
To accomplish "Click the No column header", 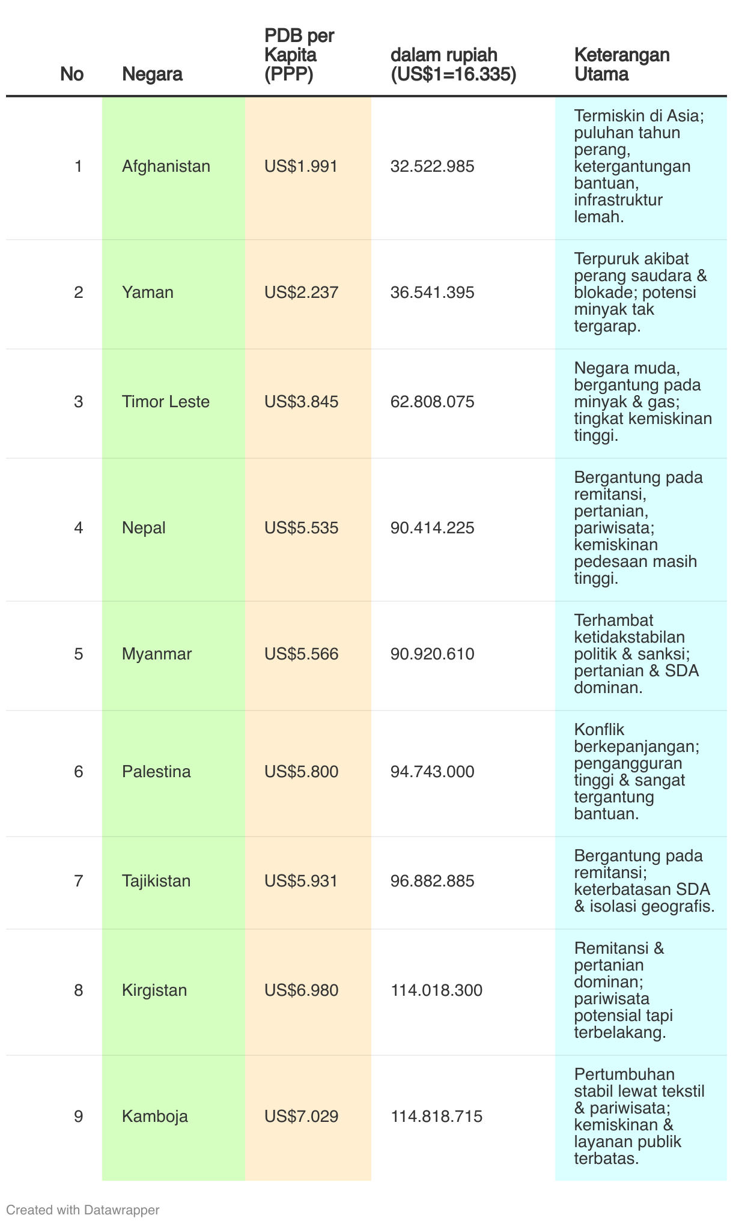I will pyautogui.click(x=72, y=74).
